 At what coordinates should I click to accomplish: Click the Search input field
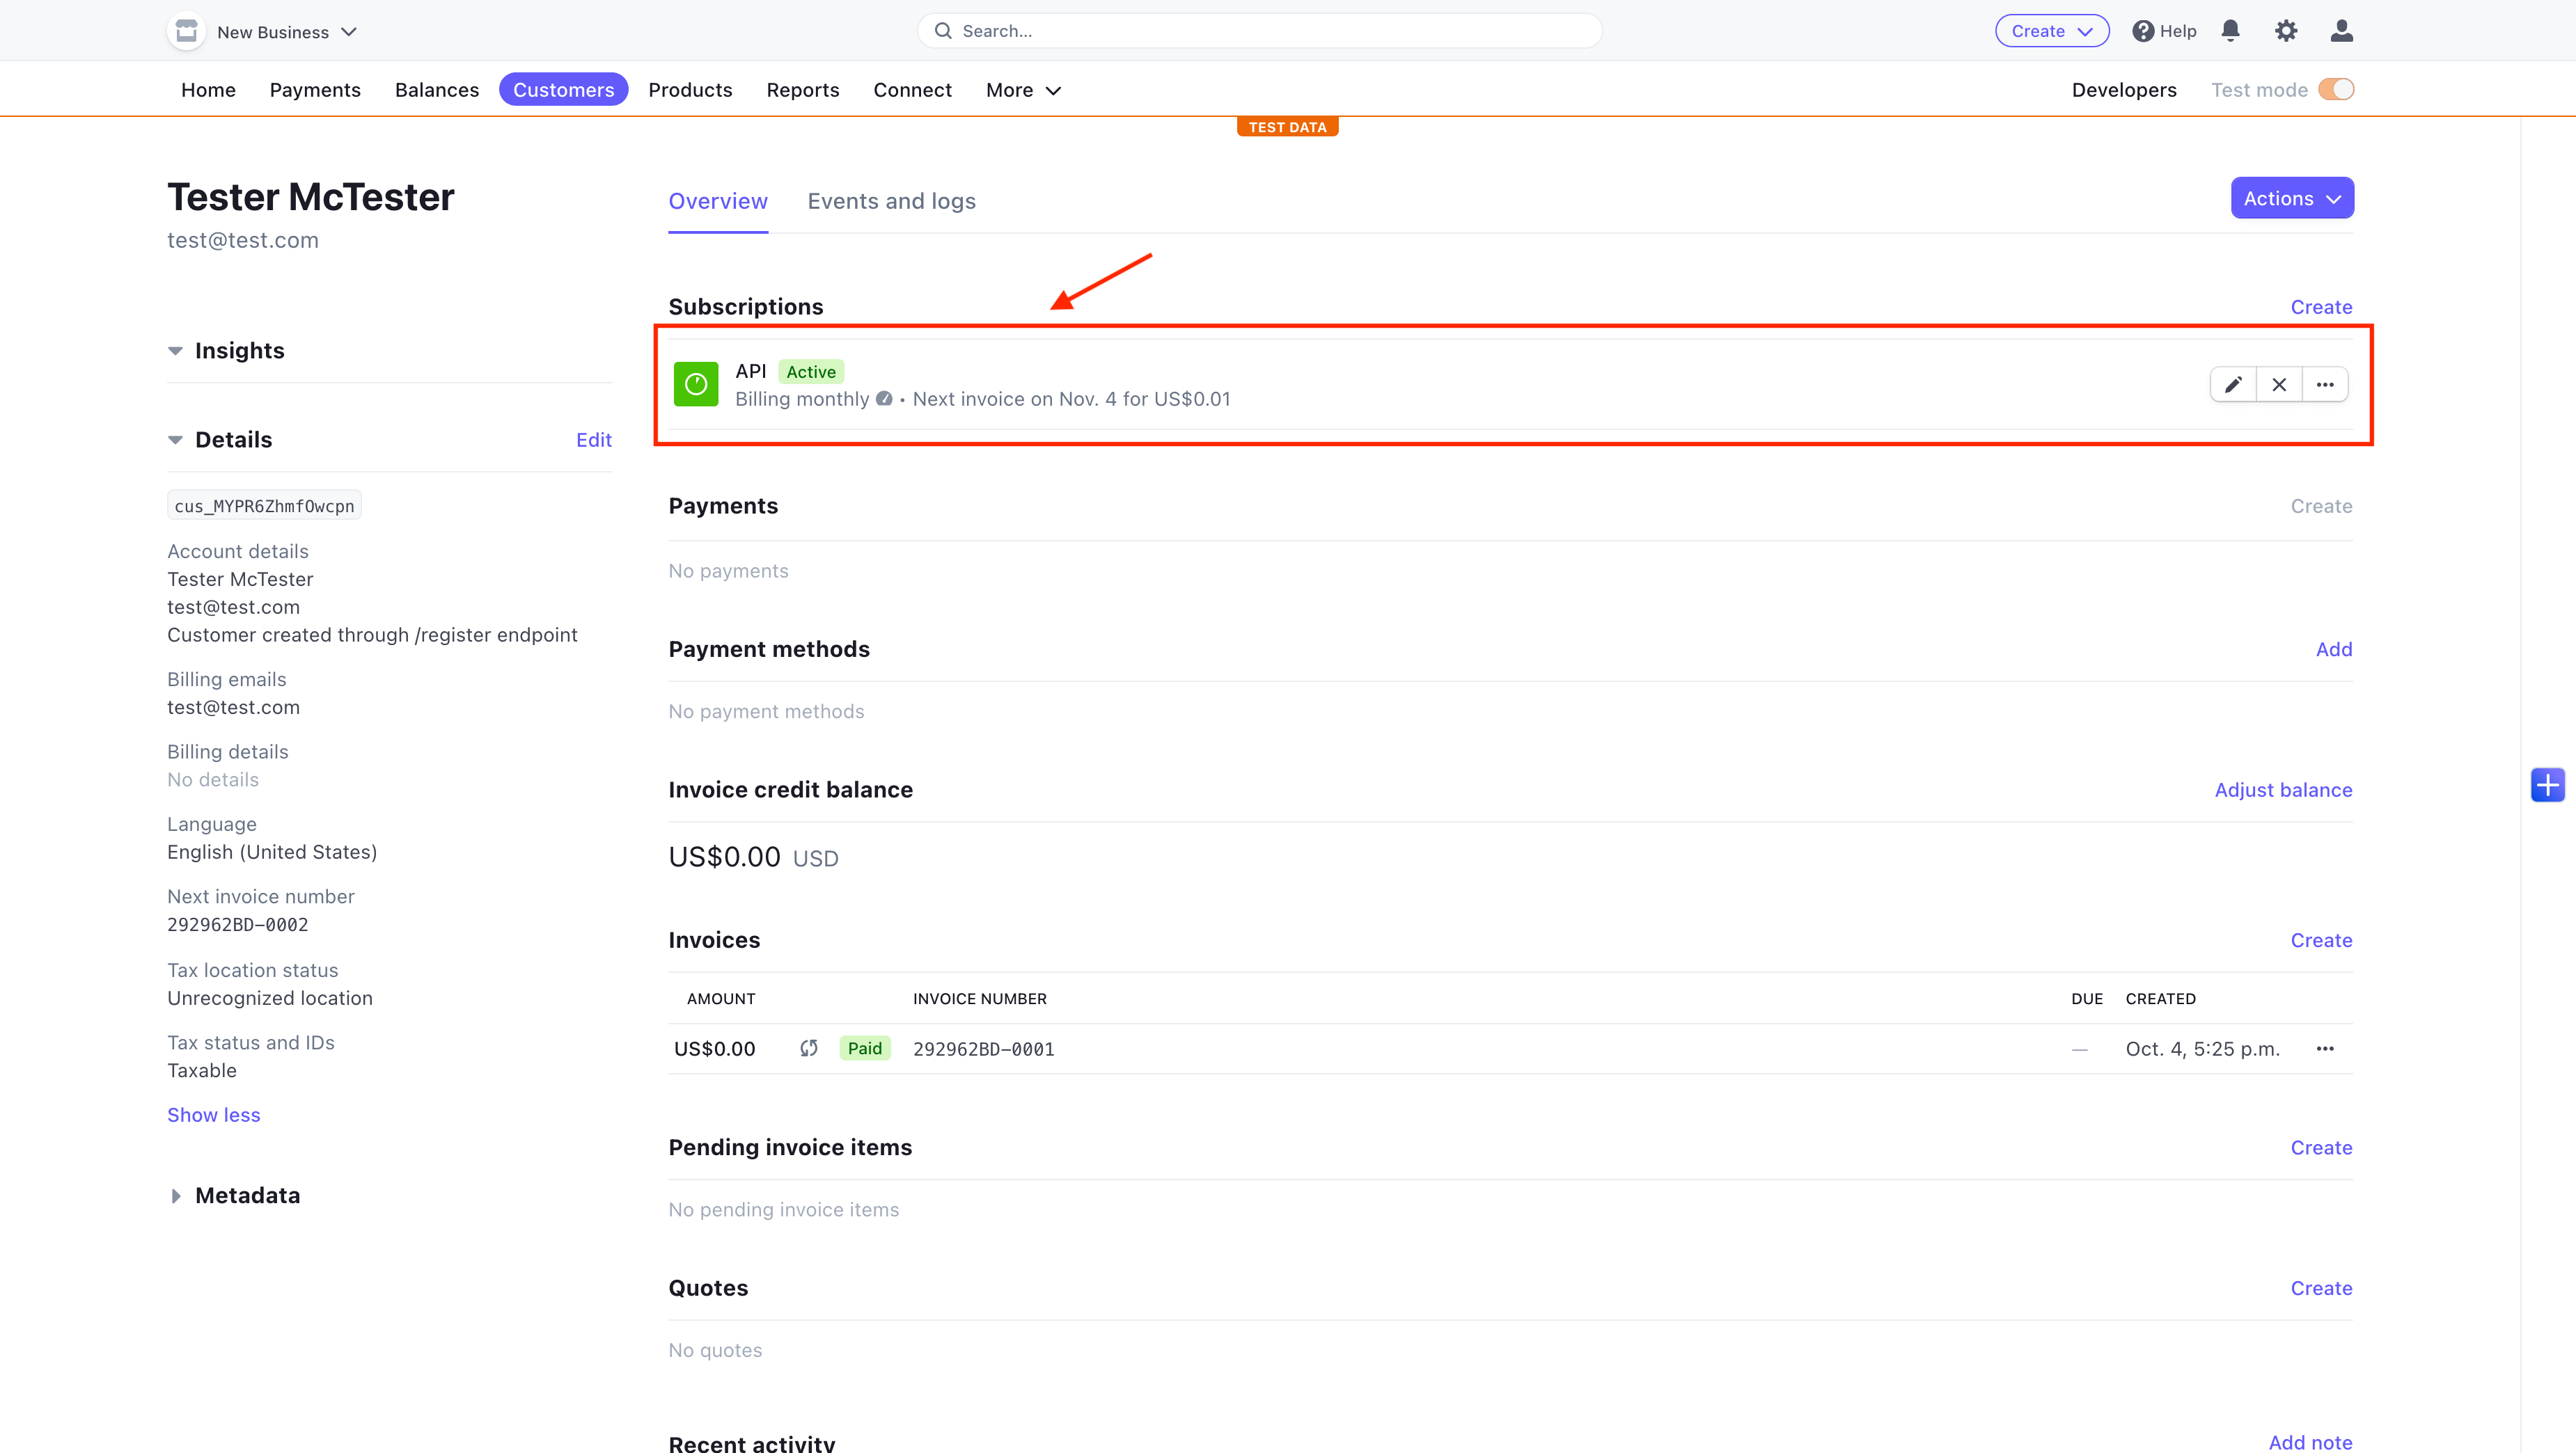1260,31
